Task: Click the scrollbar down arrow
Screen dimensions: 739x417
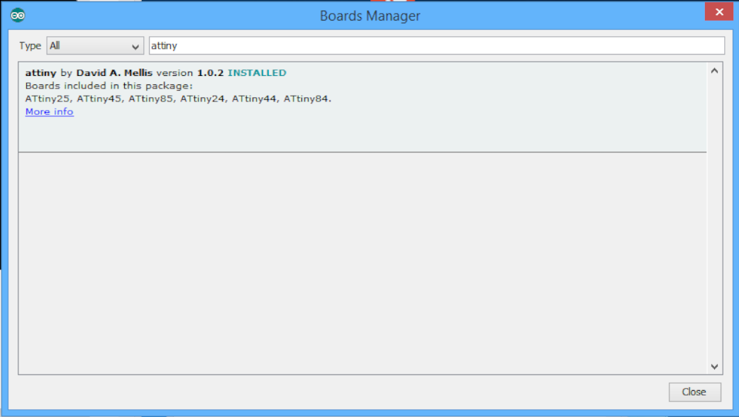Action: (715, 366)
